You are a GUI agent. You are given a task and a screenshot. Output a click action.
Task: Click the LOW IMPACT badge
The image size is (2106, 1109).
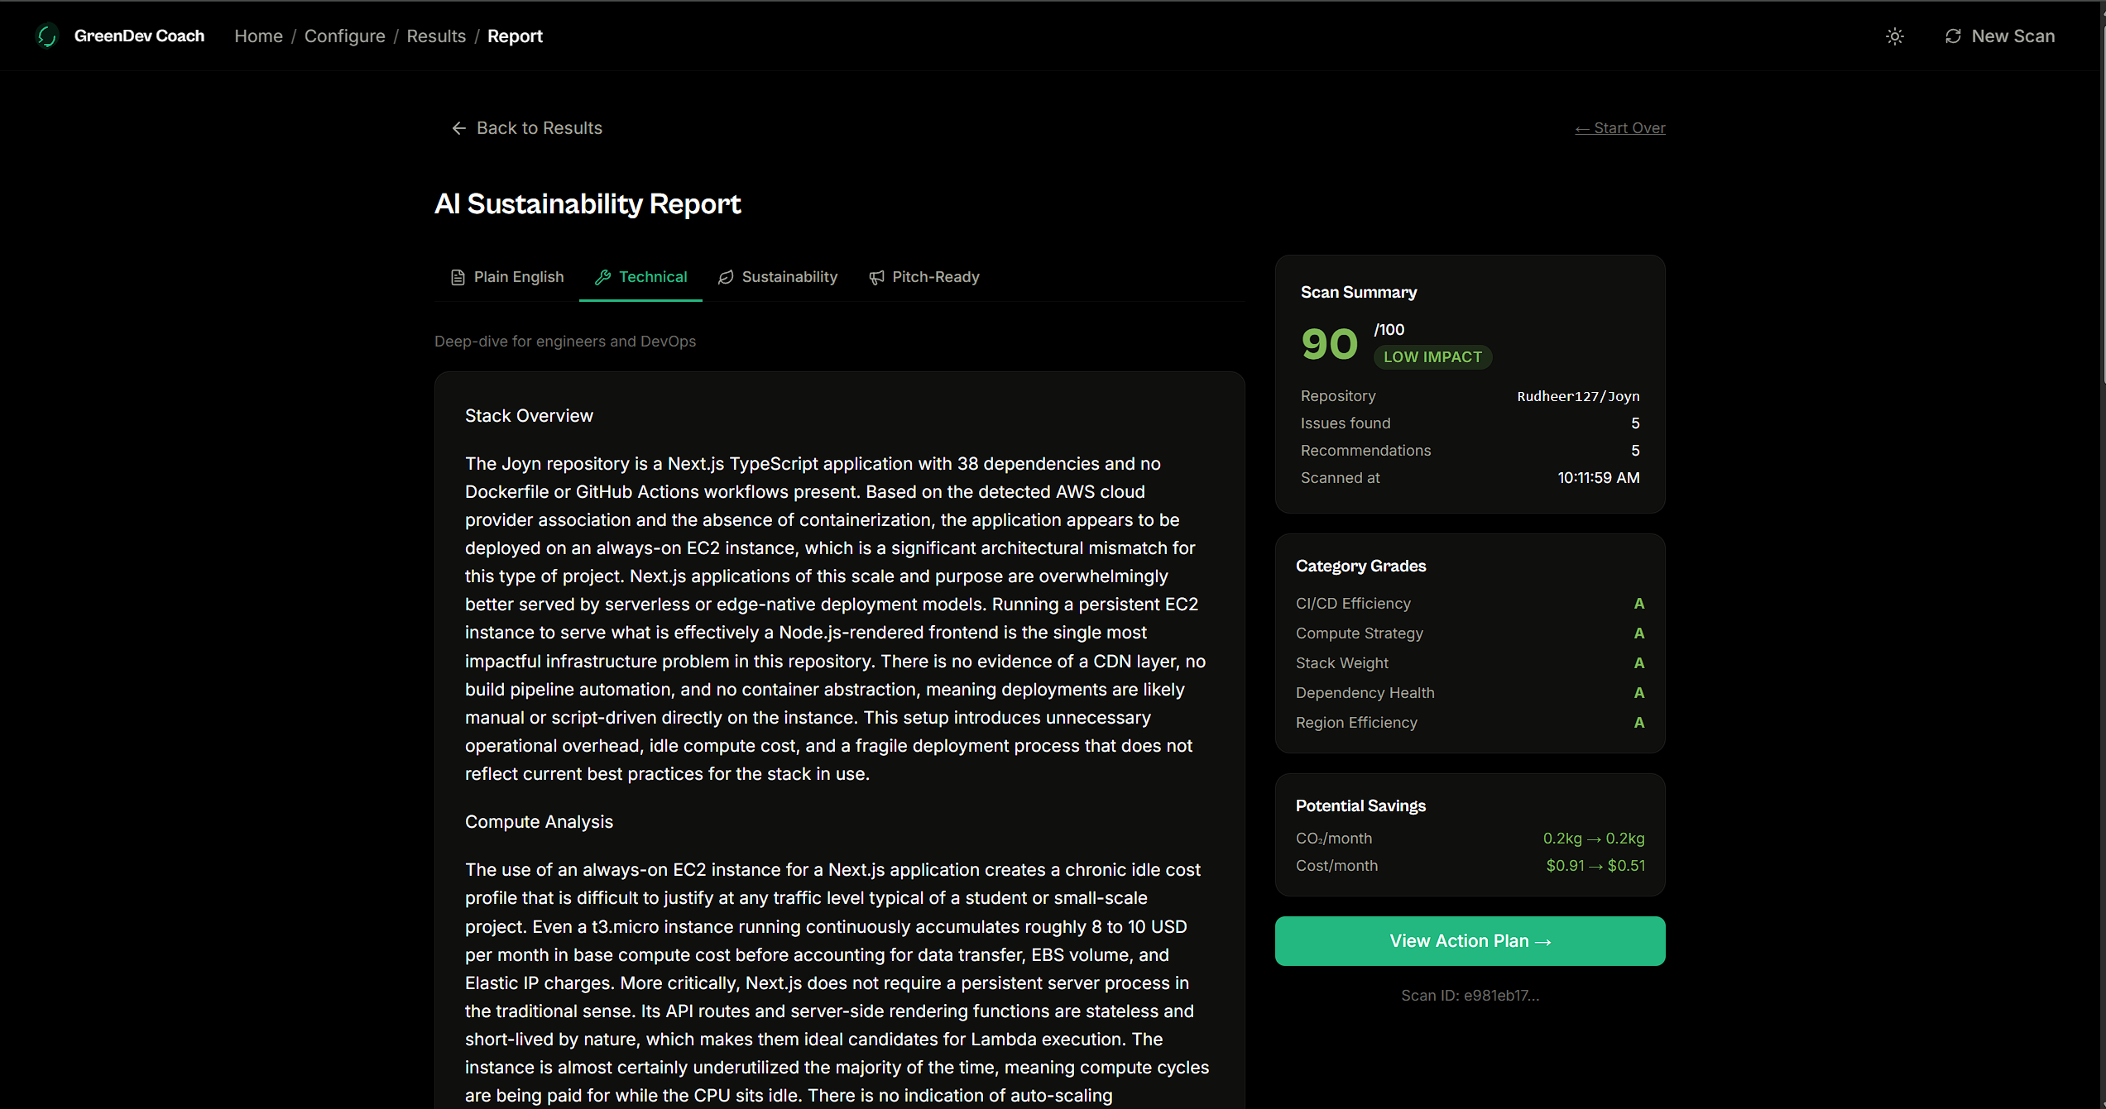point(1432,357)
